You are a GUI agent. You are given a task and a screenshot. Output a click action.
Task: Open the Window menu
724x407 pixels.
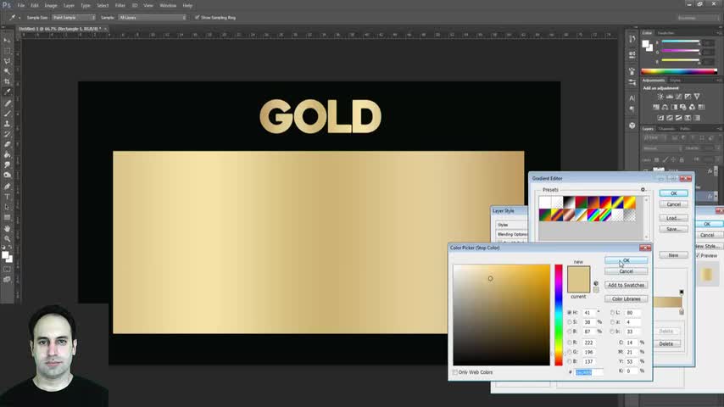tap(168, 6)
